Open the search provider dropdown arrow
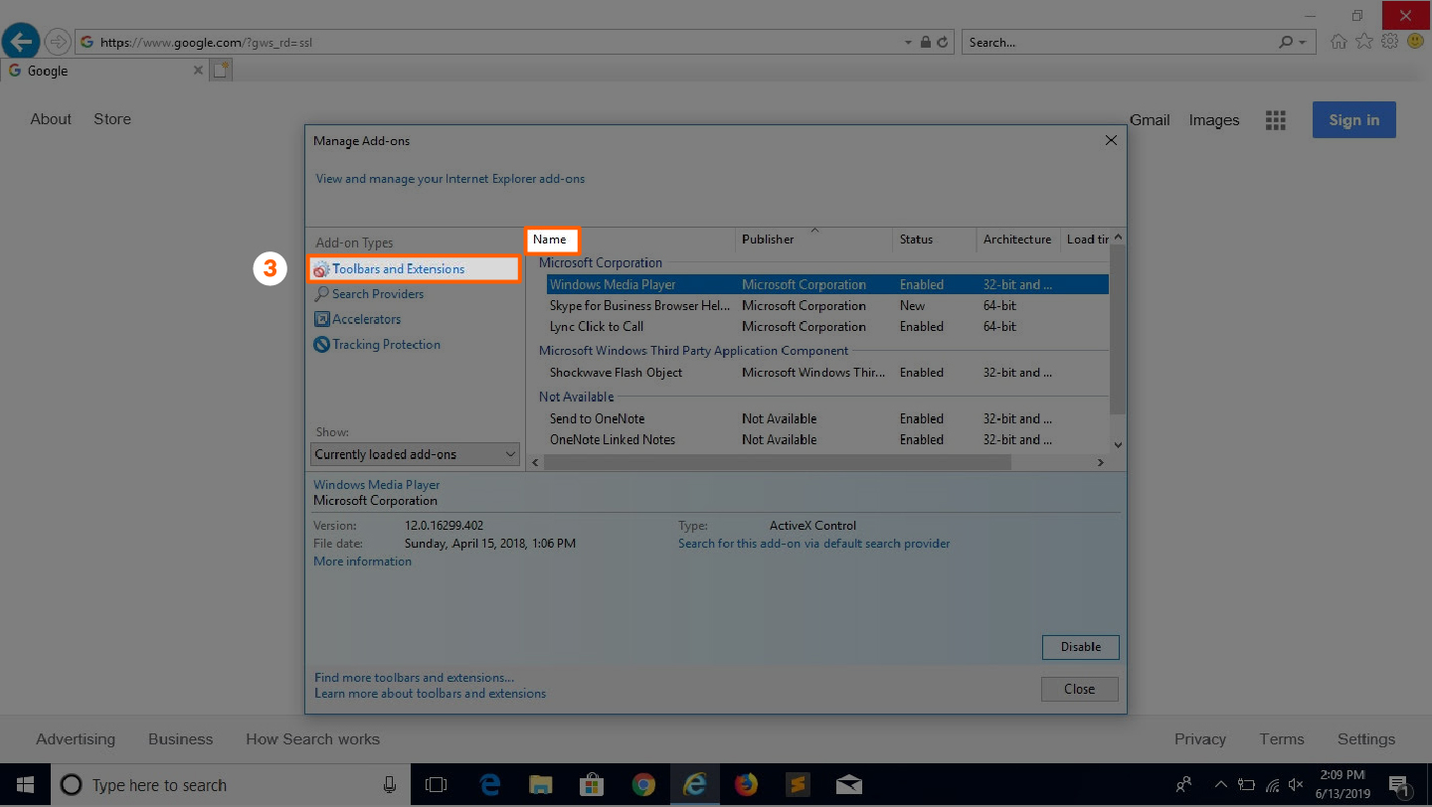This screenshot has width=1432, height=807. 1303,43
